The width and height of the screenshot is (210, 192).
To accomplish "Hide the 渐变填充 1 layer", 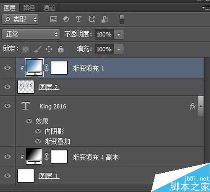I will (8, 68).
